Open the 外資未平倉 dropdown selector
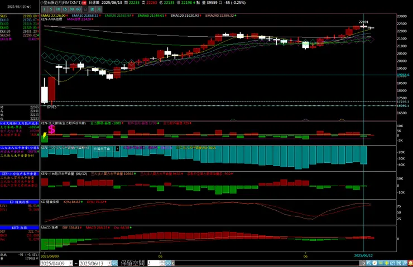Viewport: 413px width, 267px height. [117, 149]
